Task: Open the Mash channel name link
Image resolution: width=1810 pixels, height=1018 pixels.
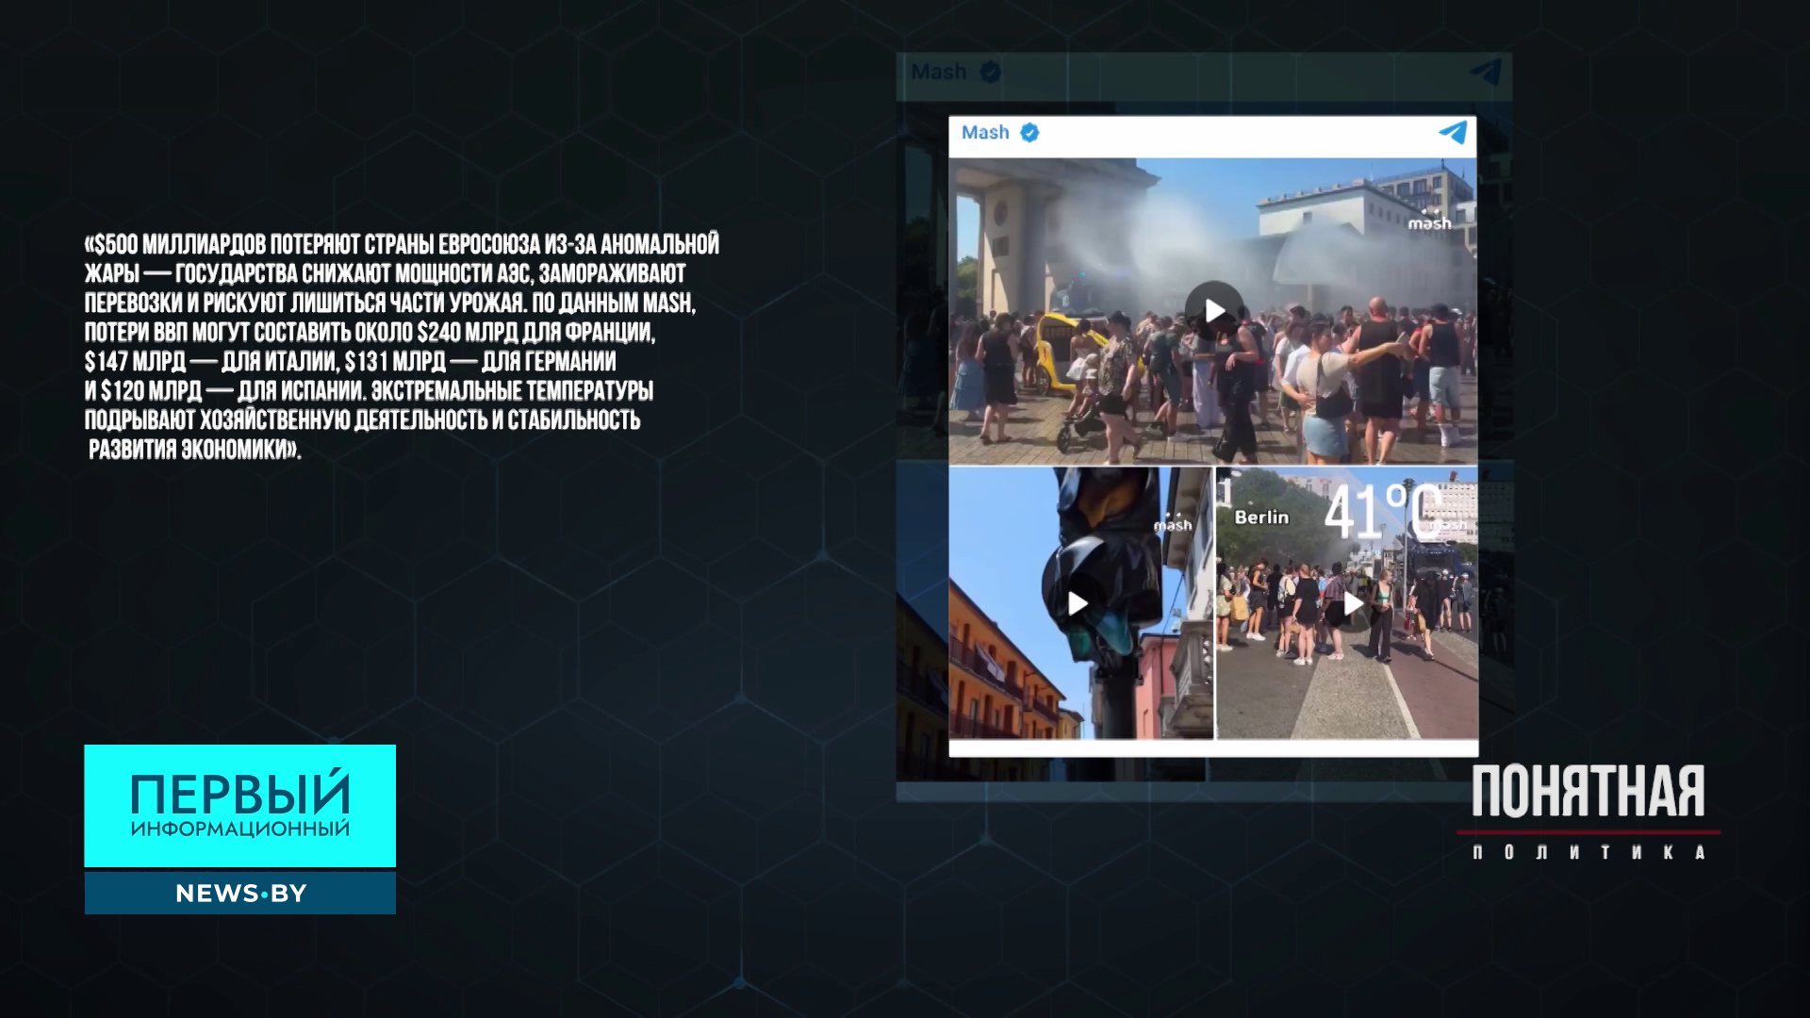Action: [x=985, y=133]
